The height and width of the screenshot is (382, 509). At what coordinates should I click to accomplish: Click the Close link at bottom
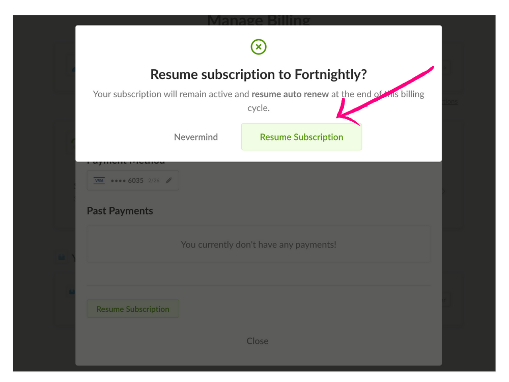click(x=257, y=341)
